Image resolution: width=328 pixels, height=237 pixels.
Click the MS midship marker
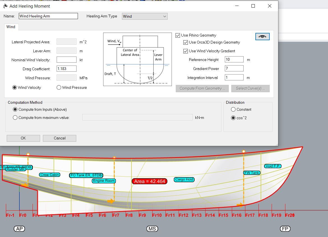[152, 229]
